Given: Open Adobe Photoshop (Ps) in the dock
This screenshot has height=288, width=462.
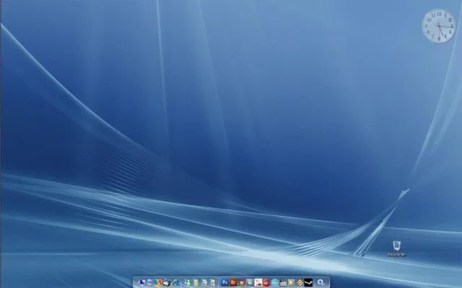Looking at the screenshot, I should pyautogui.click(x=225, y=282).
